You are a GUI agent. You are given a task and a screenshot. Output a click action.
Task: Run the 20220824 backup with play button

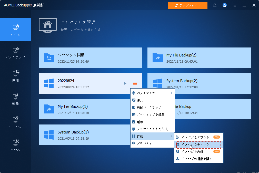[125, 83]
